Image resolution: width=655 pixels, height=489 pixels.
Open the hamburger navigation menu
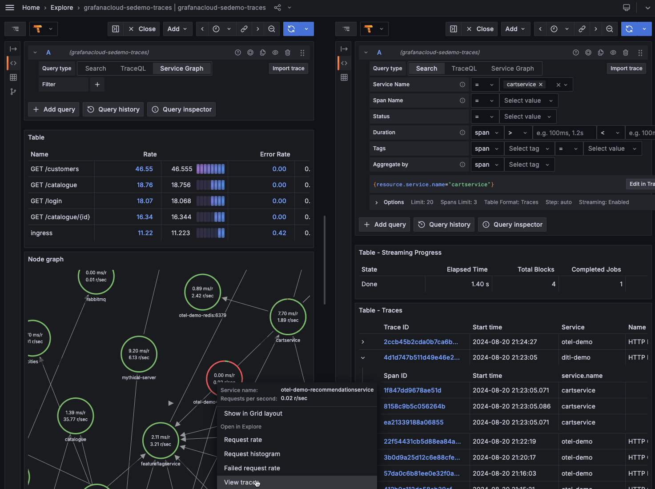(x=10, y=8)
